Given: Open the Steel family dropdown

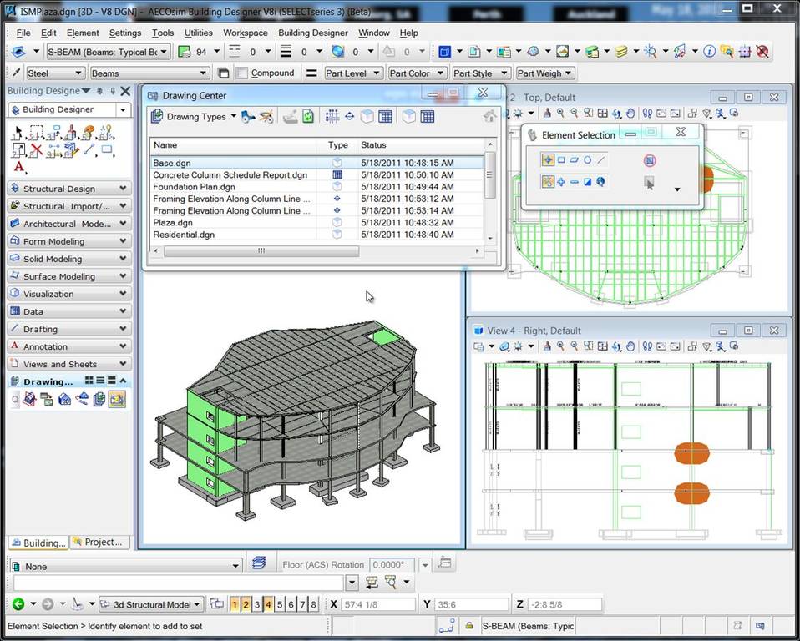Looking at the screenshot, I should [x=54, y=73].
